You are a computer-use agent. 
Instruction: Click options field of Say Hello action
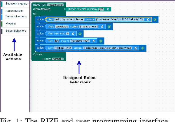[120, 19]
